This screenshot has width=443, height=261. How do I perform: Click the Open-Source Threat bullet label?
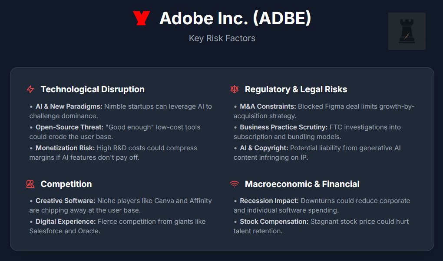pos(69,127)
